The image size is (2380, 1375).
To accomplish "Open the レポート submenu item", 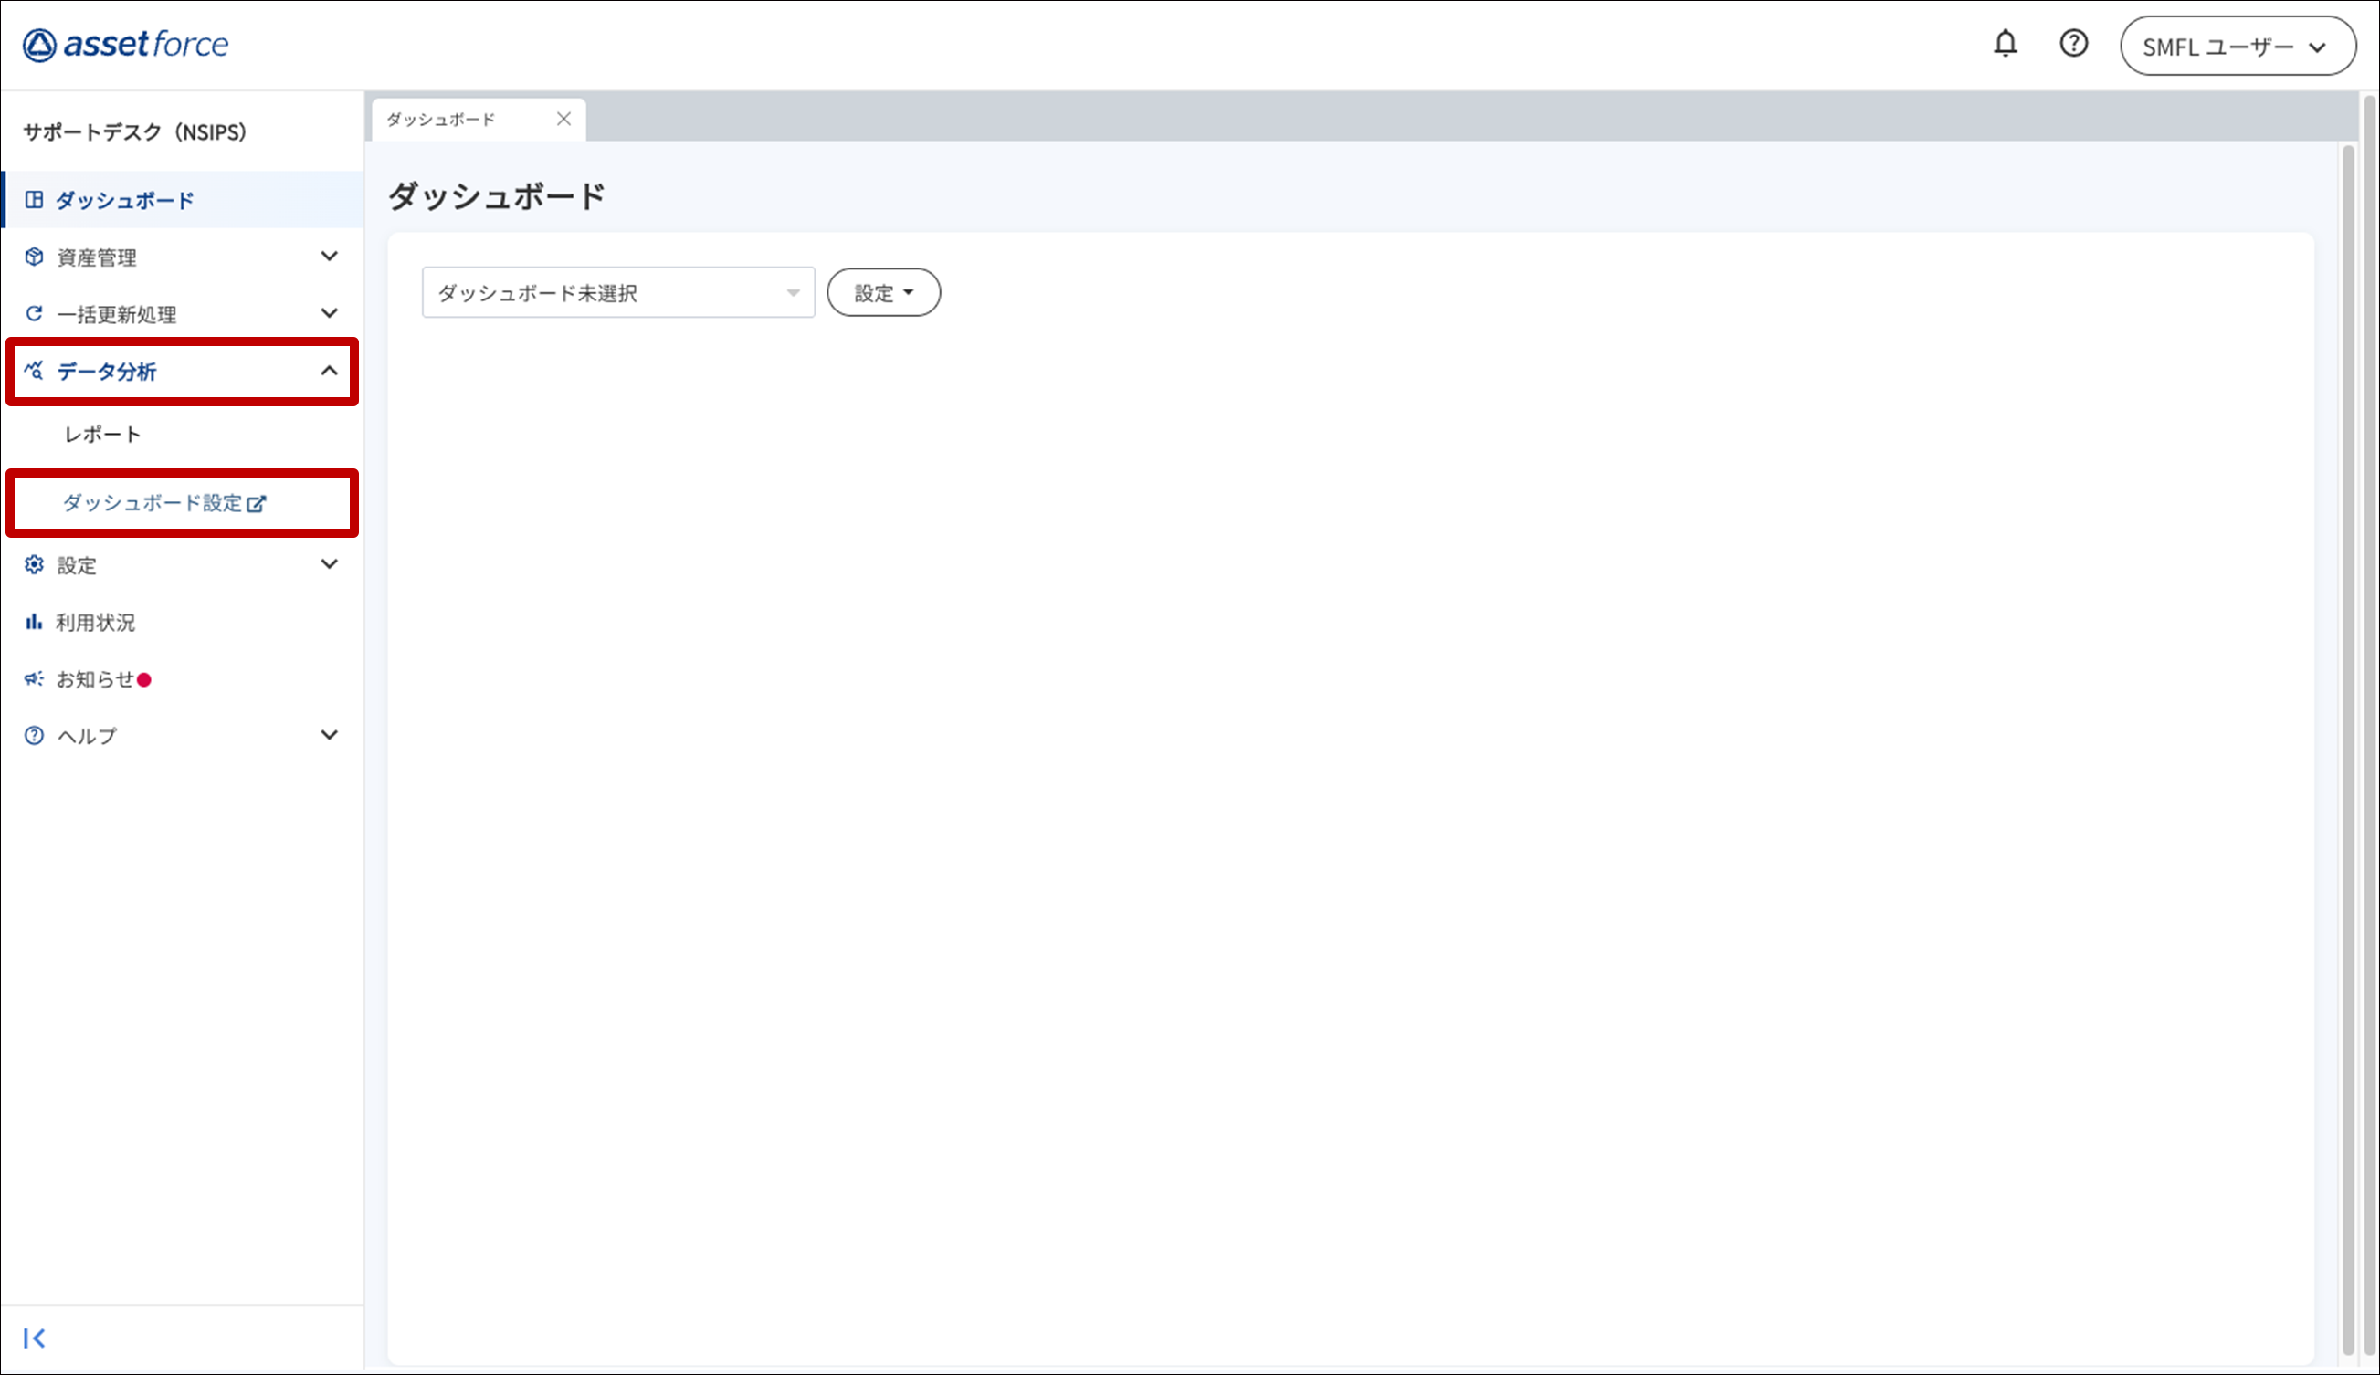I will (x=103, y=435).
